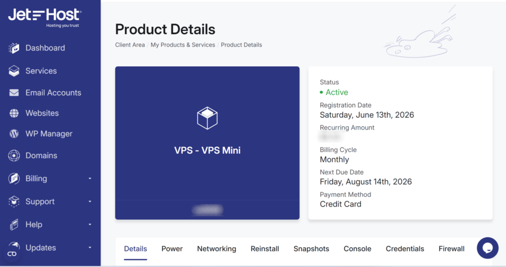Switch to the Console tab
Viewport: 506px width, 267px height.
357,249
